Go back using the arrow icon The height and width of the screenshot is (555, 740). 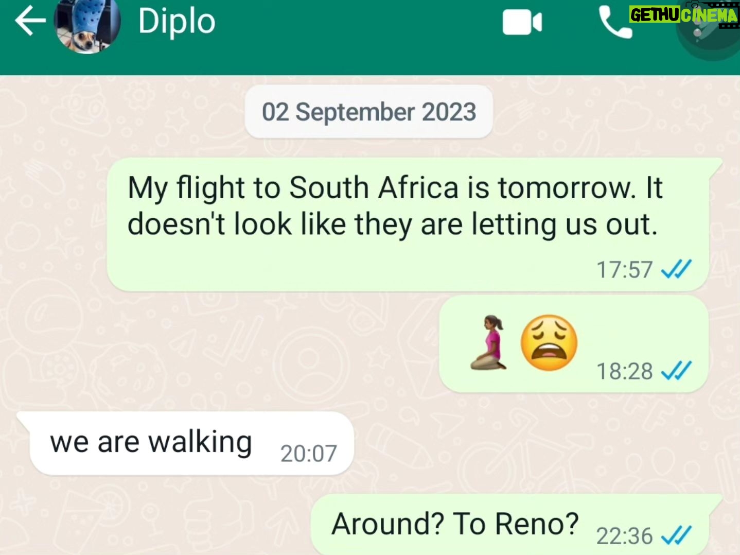(x=30, y=22)
